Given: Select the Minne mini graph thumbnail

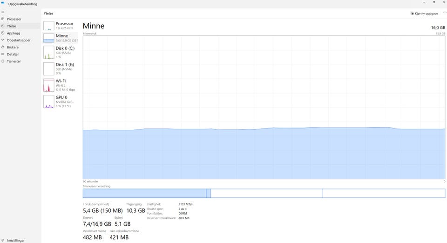Looking at the screenshot, I should (49, 38).
